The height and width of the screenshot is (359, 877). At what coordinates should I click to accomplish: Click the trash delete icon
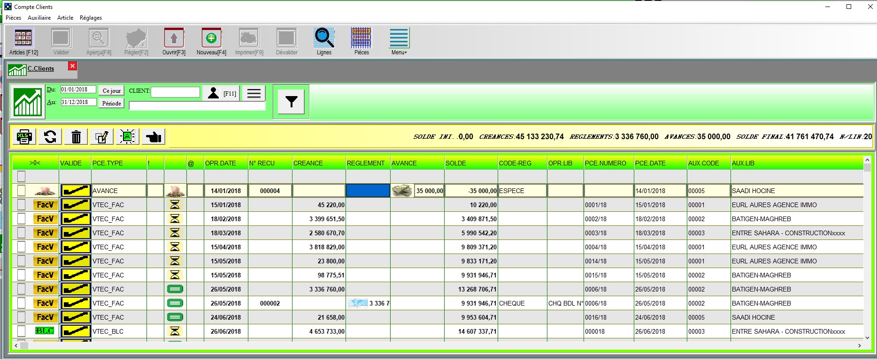76,137
